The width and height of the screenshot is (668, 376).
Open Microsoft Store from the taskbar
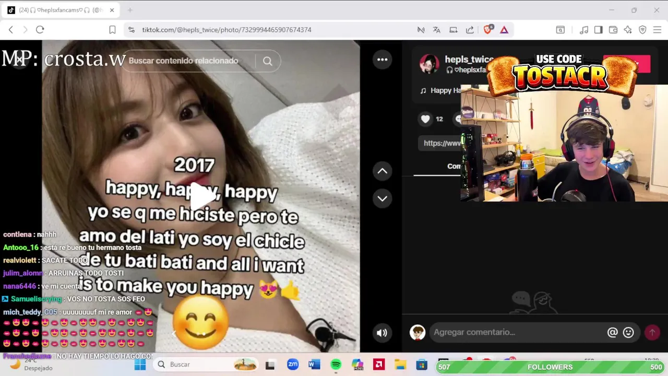tap(422, 365)
